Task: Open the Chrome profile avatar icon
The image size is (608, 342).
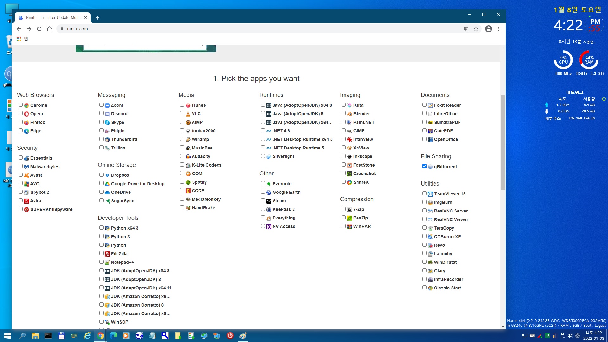Action: tap(489, 29)
